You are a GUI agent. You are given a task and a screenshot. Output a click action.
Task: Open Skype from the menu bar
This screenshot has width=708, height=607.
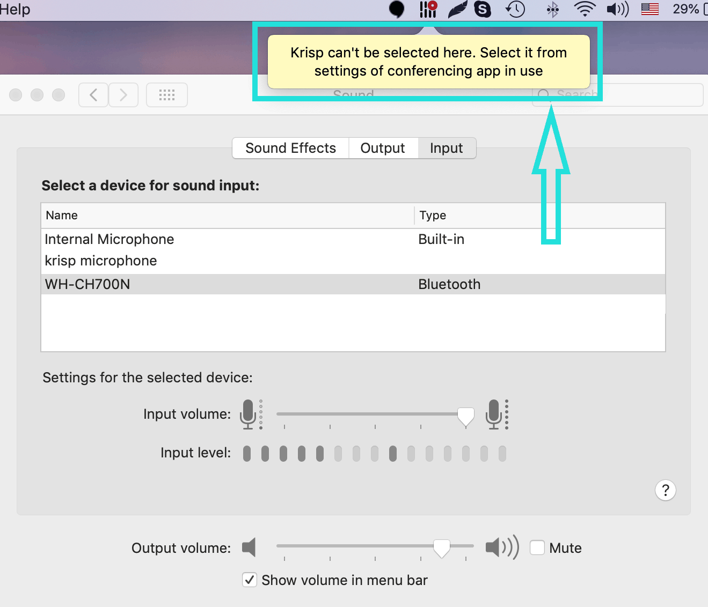(x=483, y=9)
